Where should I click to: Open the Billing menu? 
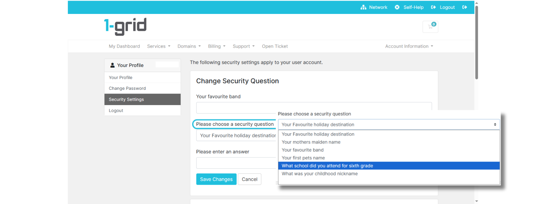(216, 46)
